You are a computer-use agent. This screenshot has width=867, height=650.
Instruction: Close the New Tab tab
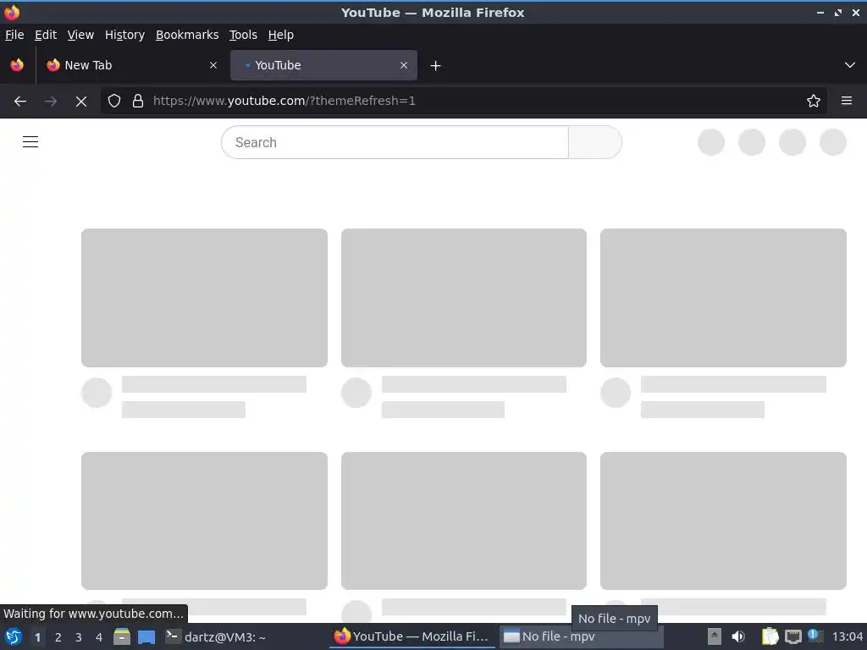click(213, 65)
